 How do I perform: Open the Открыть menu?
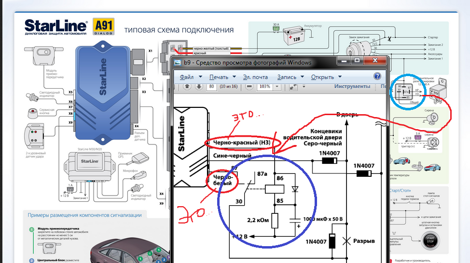pos(326,77)
